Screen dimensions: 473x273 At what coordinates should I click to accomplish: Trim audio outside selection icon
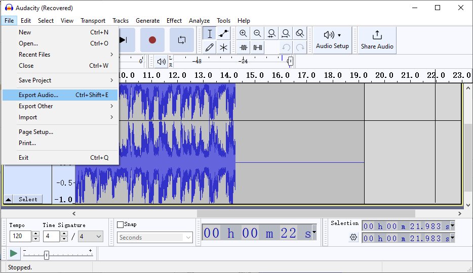pyautogui.click(x=243, y=47)
